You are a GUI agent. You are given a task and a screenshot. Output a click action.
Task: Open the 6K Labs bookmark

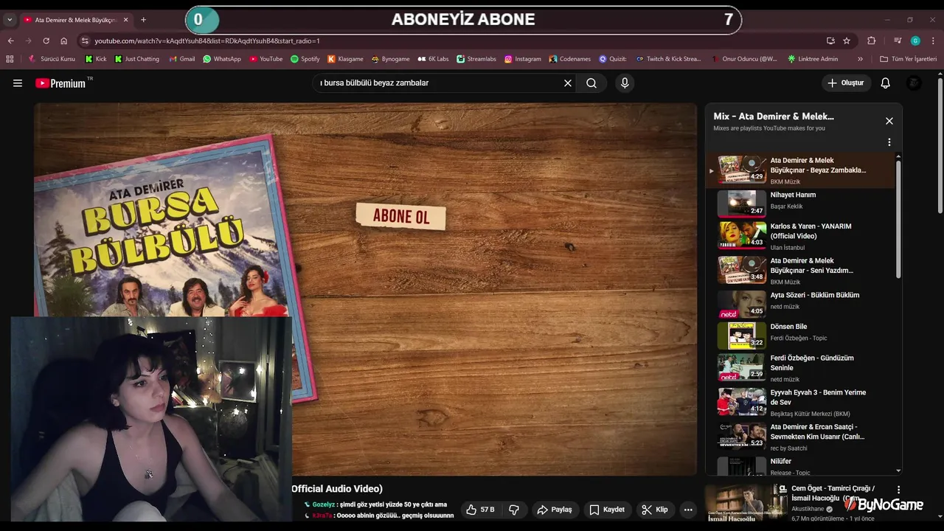433,59
